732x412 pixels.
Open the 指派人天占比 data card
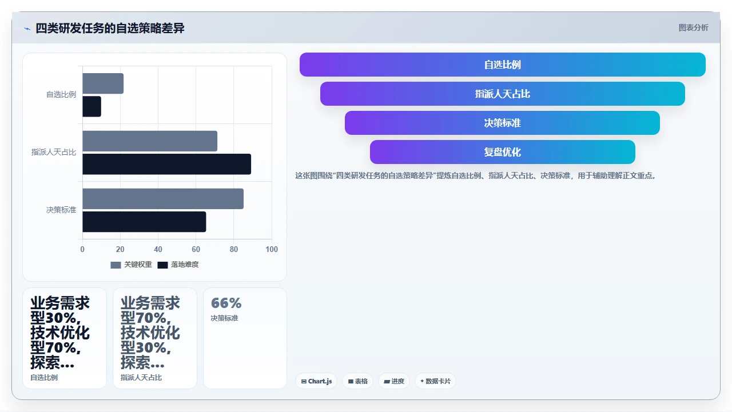[x=155, y=338]
